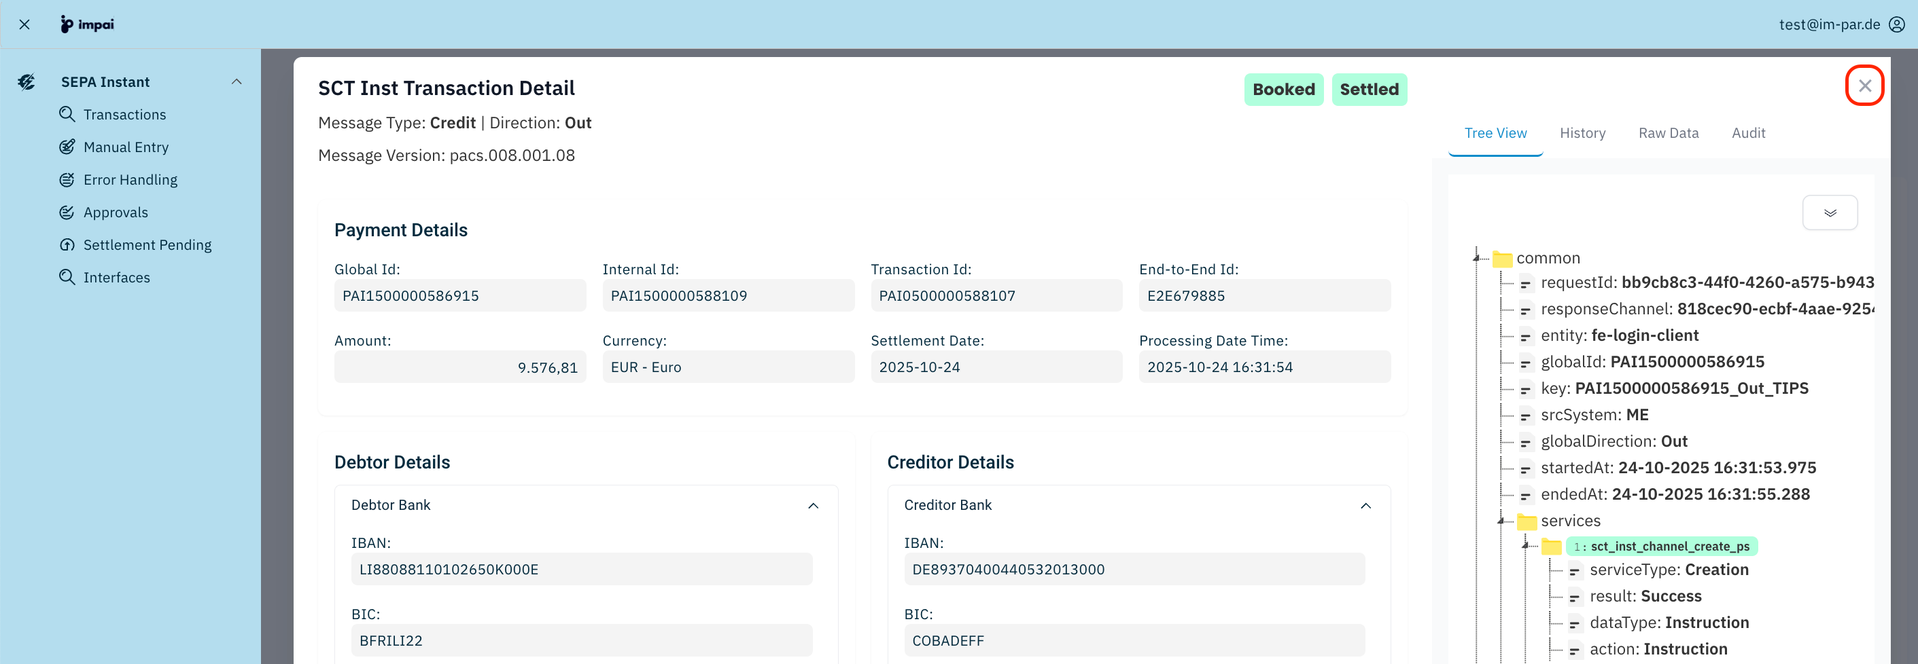Click the Error Handling icon
1918x664 pixels.
click(67, 179)
